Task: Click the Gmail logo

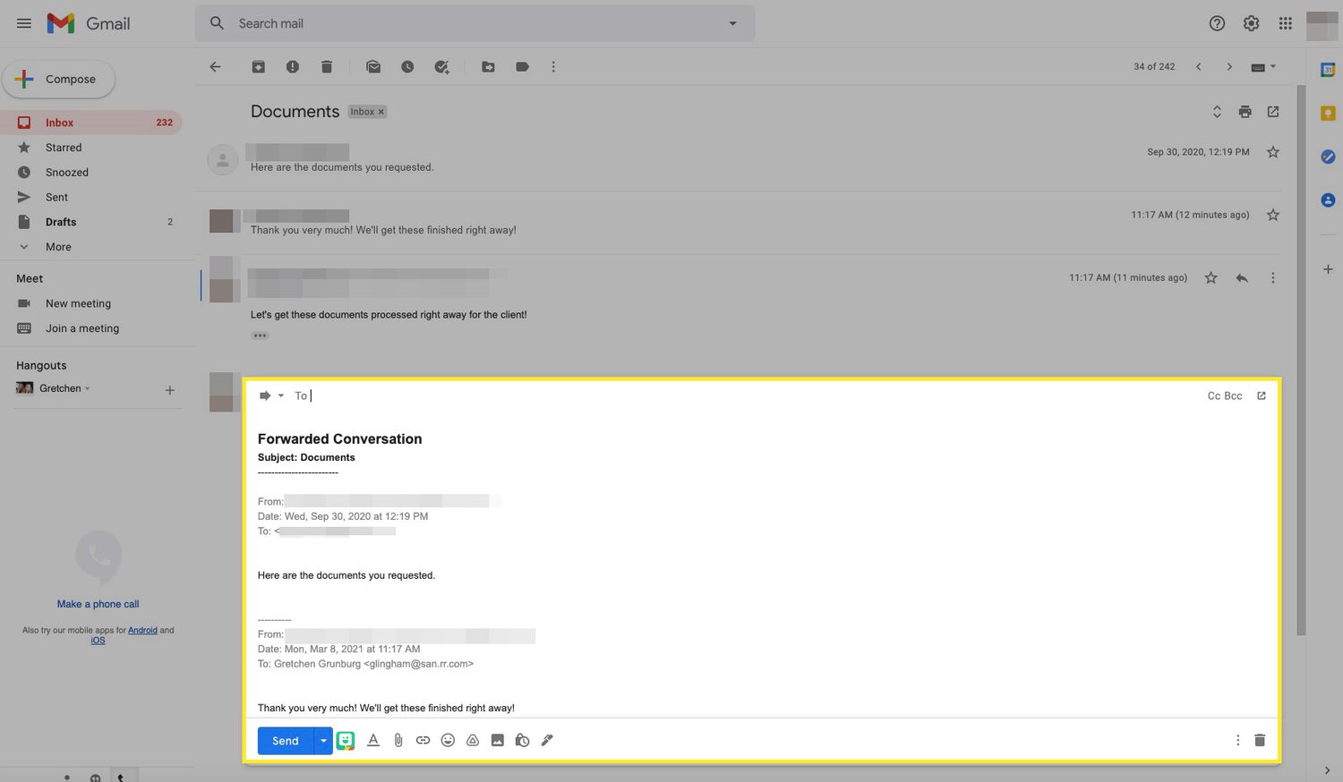Action: point(89,23)
